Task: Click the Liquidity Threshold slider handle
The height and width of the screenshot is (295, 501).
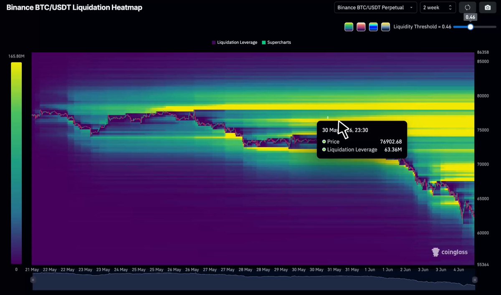Action: click(x=471, y=27)
